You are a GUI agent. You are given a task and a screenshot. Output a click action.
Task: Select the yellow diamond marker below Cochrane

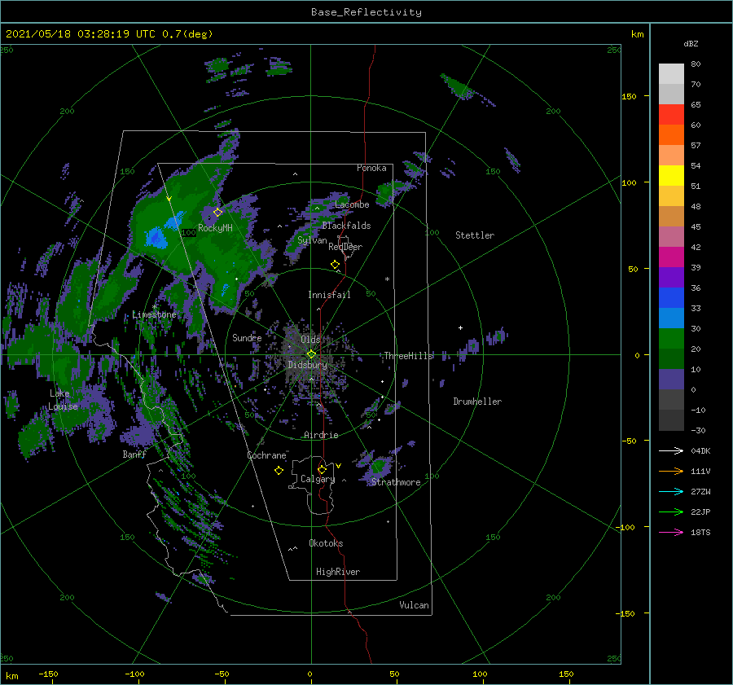279,471
